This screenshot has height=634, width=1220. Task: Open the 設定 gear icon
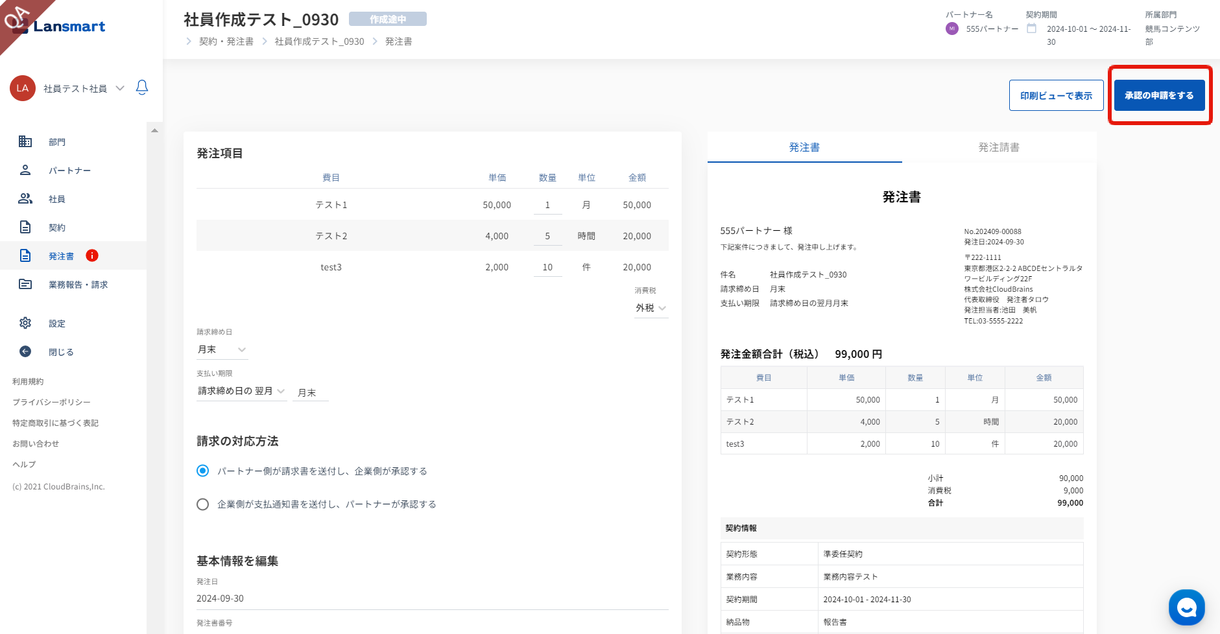[25, 323]
